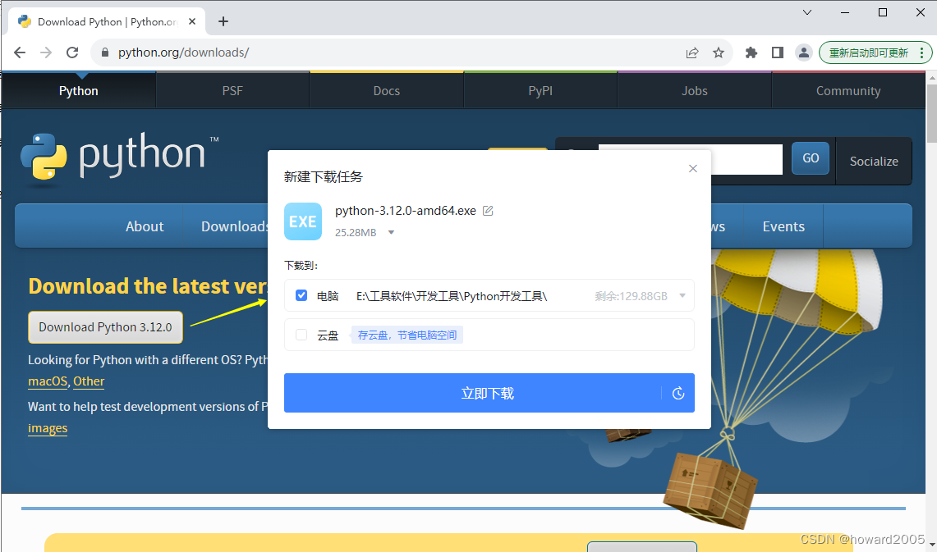Image resolution: width=937 pixels, height=552 pixels.
Task: Go back to the previous page
Action: [x=19, y=52]
